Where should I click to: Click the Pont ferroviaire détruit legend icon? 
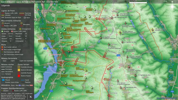pos(2,52)
